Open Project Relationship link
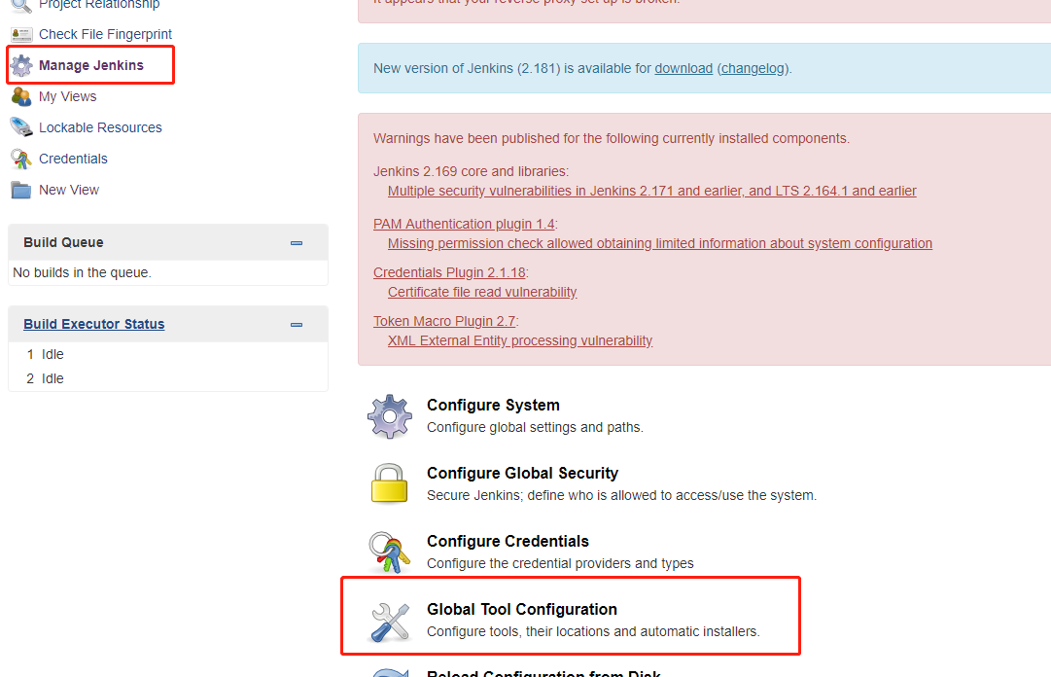Image resolution: width=1051 pixels, height=677 pixels. click(x=99, y=5)
